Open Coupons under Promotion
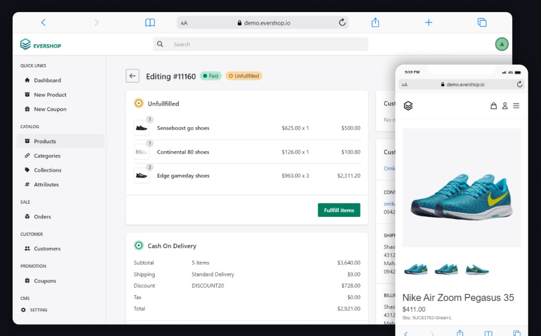 45,281
